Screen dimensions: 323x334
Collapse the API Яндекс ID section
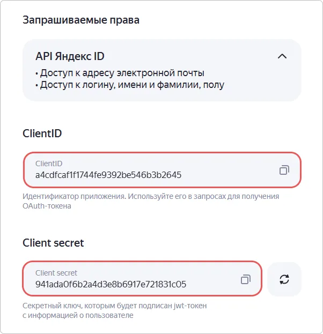tap(282, 56)
